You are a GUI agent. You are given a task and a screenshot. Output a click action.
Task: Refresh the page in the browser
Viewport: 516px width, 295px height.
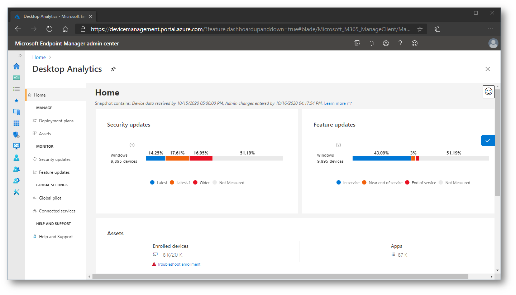[x=49, y=29]
